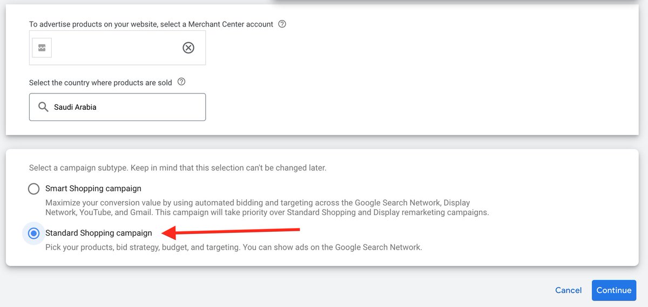Click the Saudi Arabia country input field
The height and width of the screenshot is (307, 648).
[117, 107]
